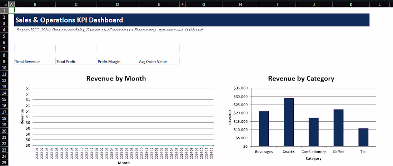Select the Snacks bar in the chart

click(x=288, y=122)
